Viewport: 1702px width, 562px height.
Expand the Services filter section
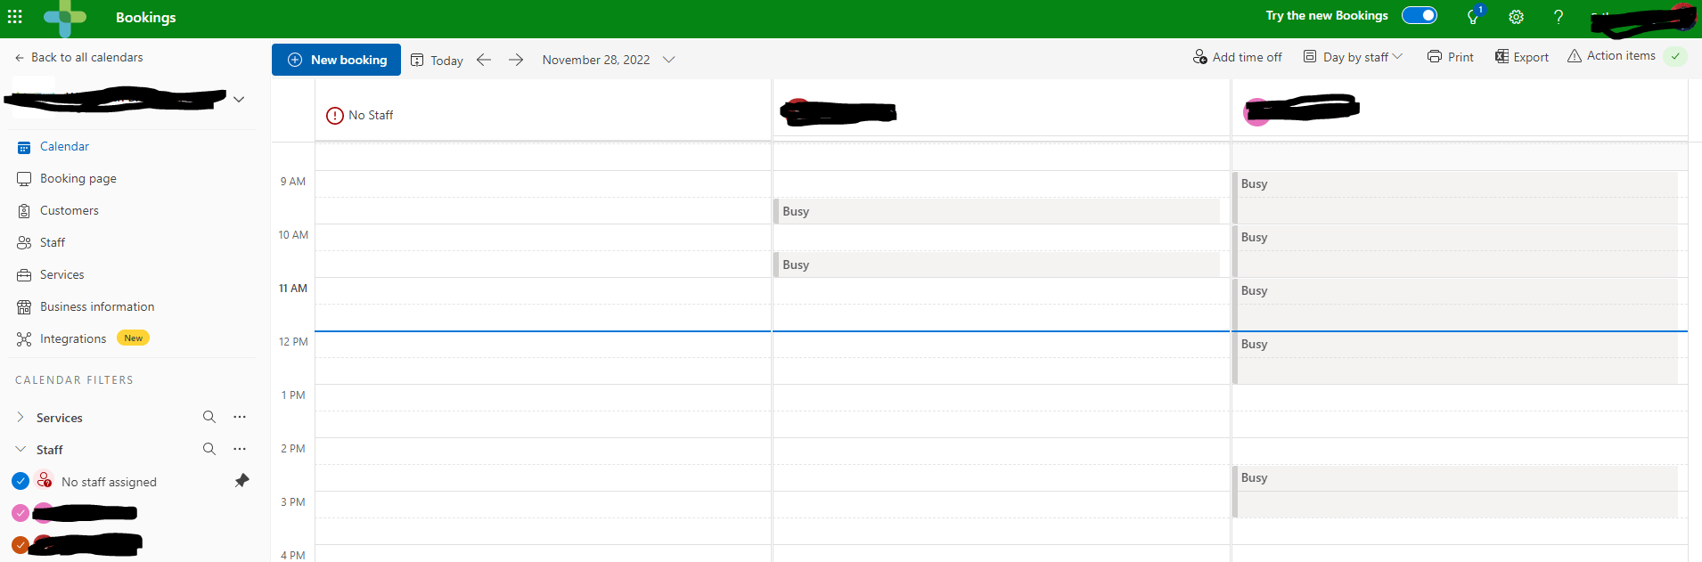click(20, 417)
